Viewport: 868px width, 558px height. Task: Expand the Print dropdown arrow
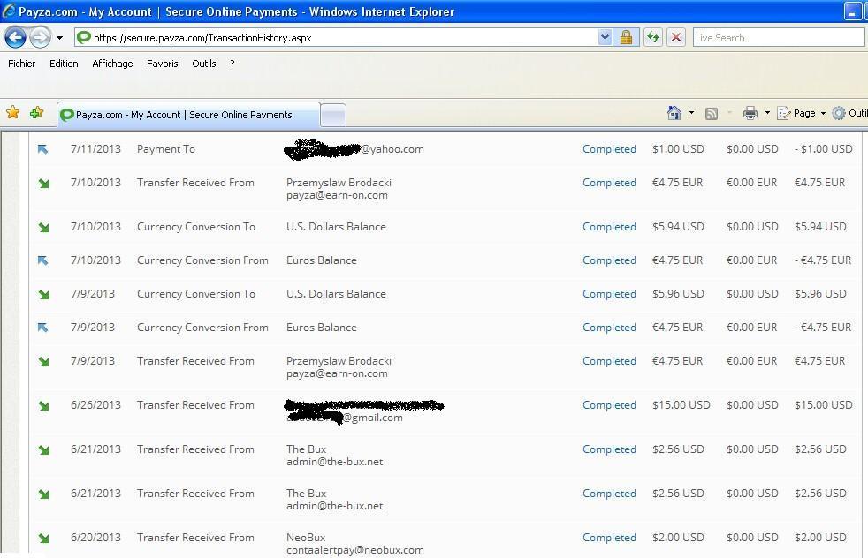[767, 113]
